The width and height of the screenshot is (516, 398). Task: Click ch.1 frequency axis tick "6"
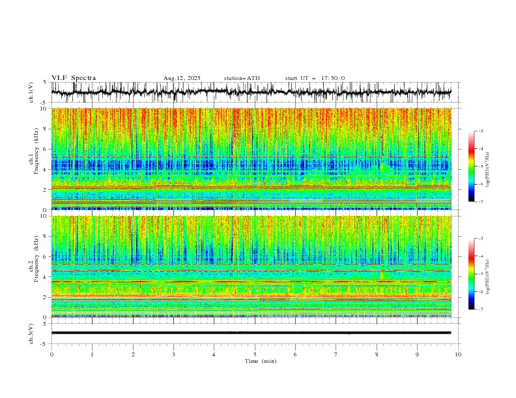[45, 149]
